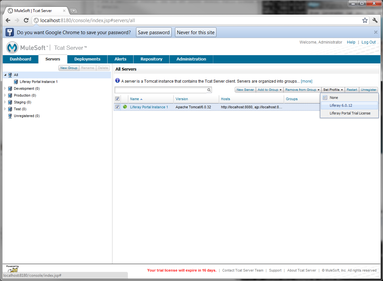
Task: Click the Restart button
Action: click(x=352, y=90)
